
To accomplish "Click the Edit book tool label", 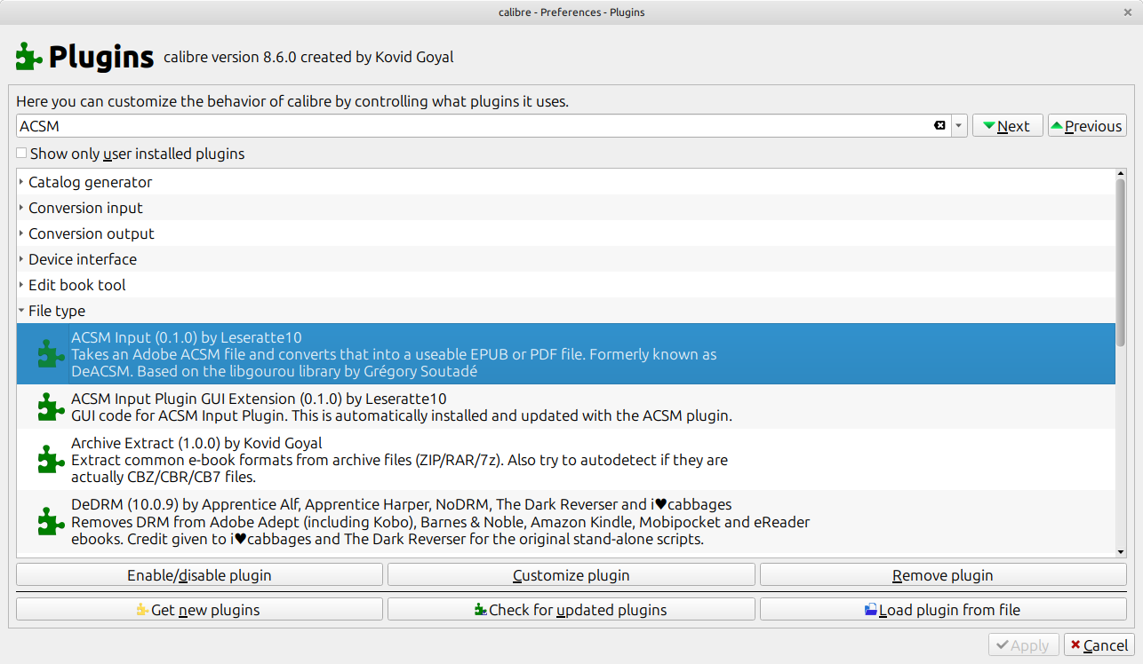I will pos(77,285).
